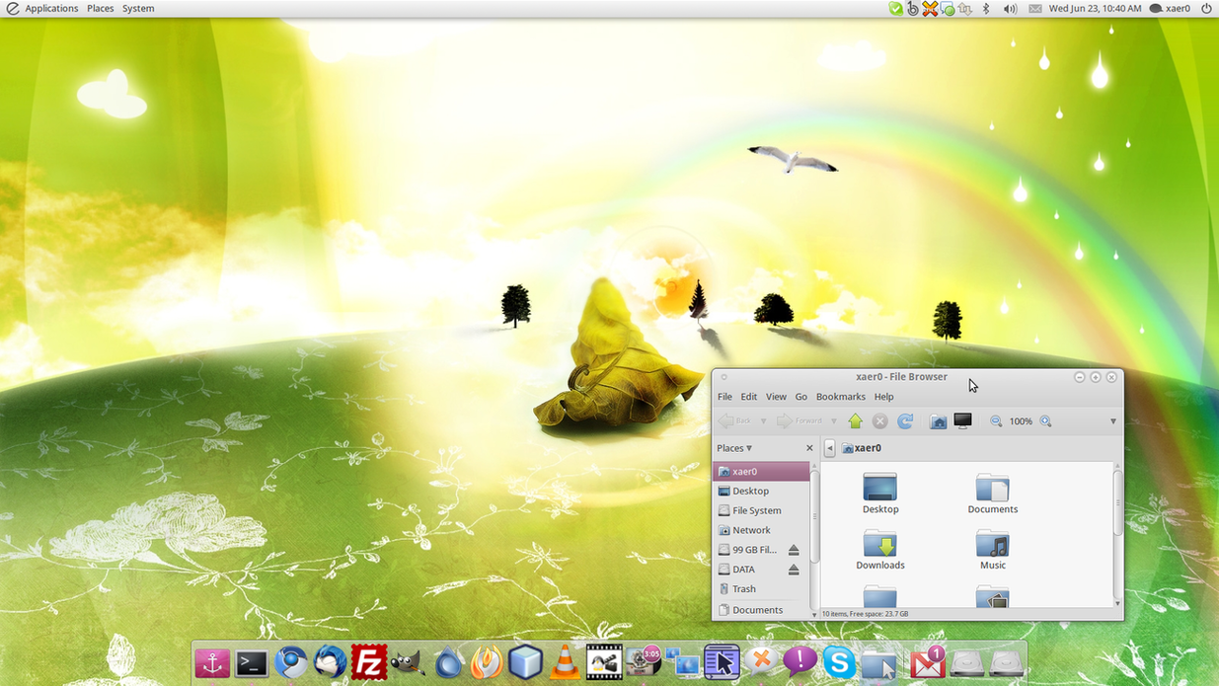Open the anchor app in the dock
The width and height of the screenshot is (1219, 686).
(x=212, y=663)
